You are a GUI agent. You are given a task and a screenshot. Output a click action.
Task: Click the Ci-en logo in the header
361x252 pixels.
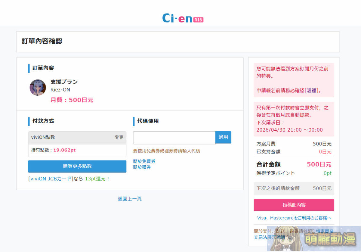click(x=177, y=18)
